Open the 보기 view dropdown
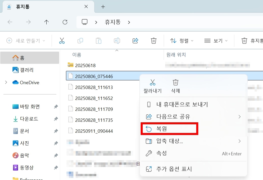Screen dimensions: 263x180 click(216, 41)
